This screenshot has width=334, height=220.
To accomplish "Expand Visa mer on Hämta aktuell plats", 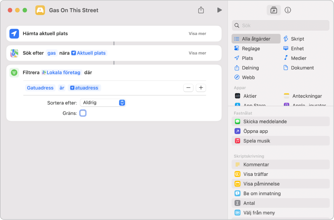I will [x=197, y=33].
